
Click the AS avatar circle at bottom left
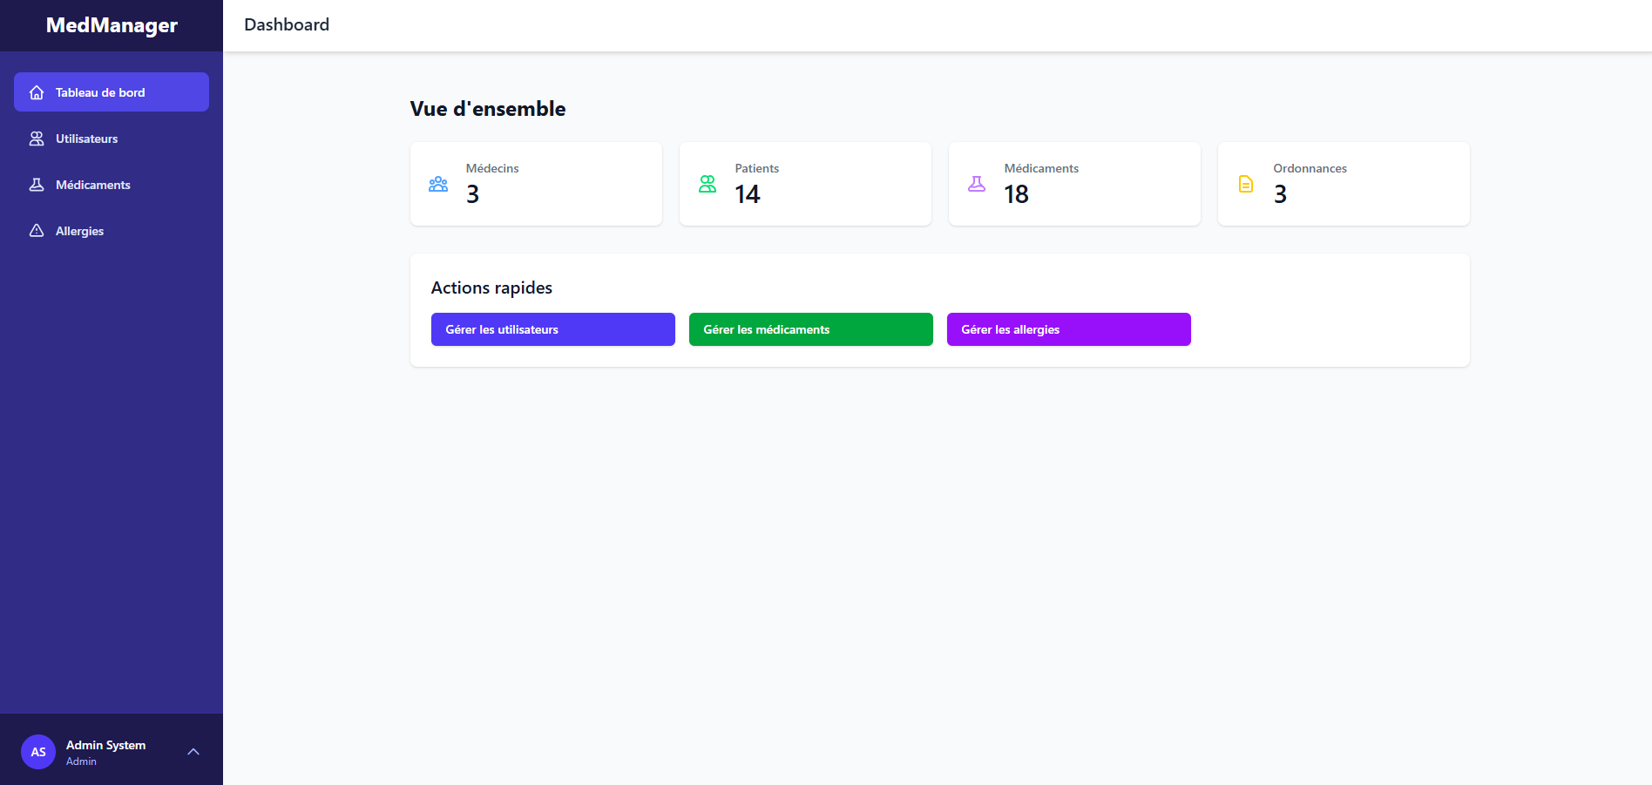(x=38, y=751)
